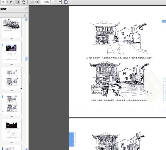Click the 50% zoom level field
Screen dimensions: 166x150
tap(46, 2)
